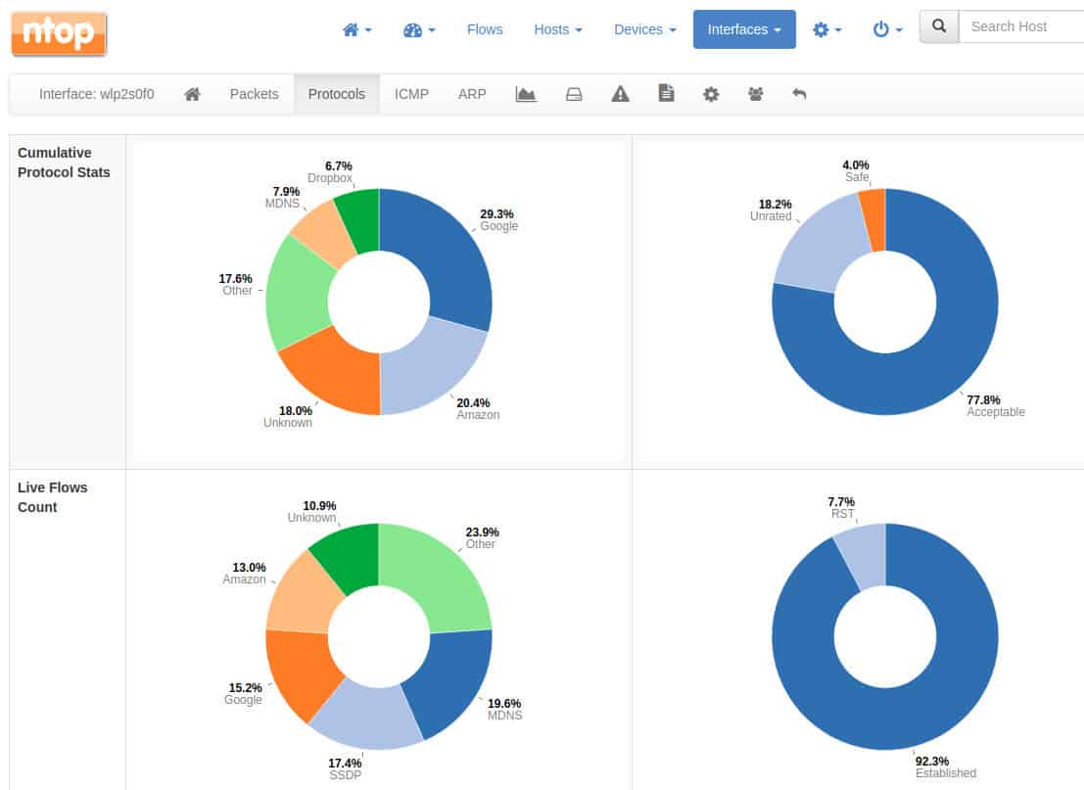Open the area chart statistics icon
This screenshot has width=1084, height=790.
526,94
